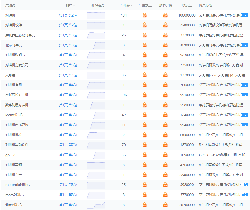This screenshot has height=210, width=250.
Task: Click the 预估价格 VIP lock for 艾可慕
Action: 165,75
